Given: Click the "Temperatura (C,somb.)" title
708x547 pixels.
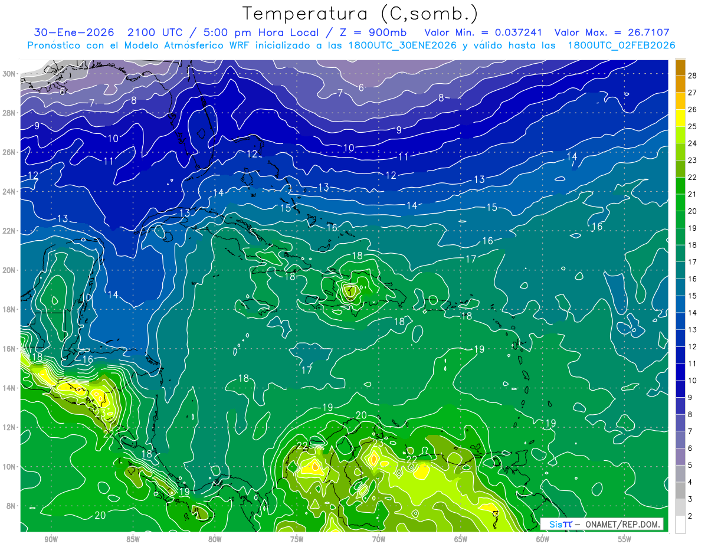Looking at the screenshot, I should coord(360,14).
